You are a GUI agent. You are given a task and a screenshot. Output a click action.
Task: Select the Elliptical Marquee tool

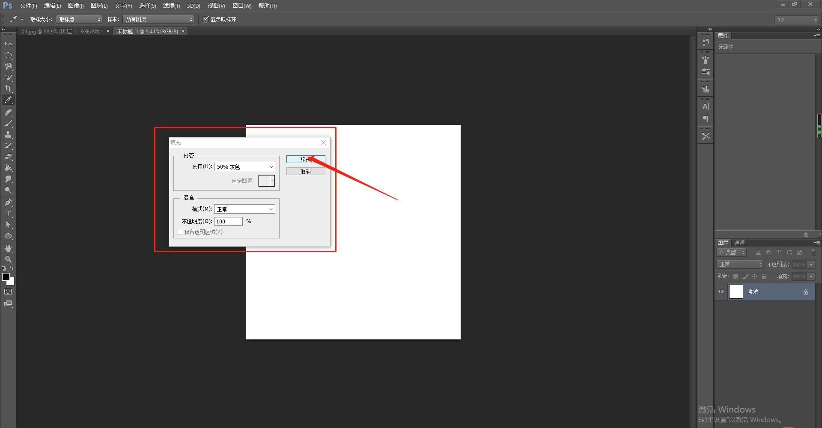click(x=8, y=55)
